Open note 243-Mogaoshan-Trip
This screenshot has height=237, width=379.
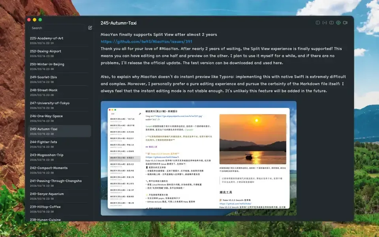tap(60, 157)
